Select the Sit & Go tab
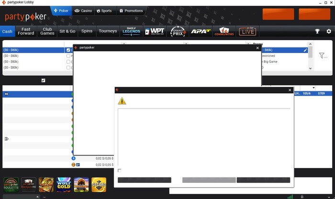The width and height of the screenshot is (335, 199). [67, 32]
